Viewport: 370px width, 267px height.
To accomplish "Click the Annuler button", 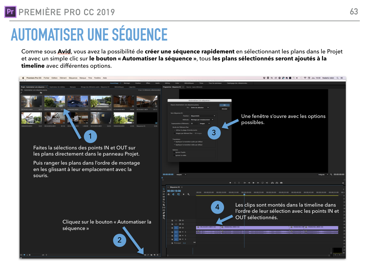I will point(224,109).
